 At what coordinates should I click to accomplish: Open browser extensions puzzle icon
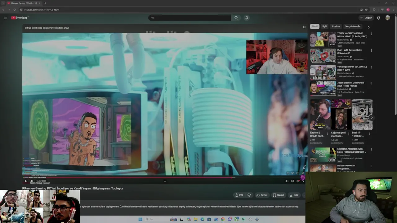374,10
